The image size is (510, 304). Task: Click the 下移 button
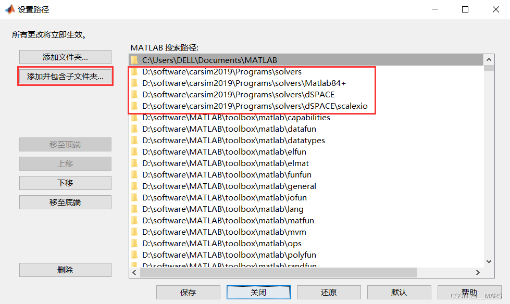(x=65, y=183)
